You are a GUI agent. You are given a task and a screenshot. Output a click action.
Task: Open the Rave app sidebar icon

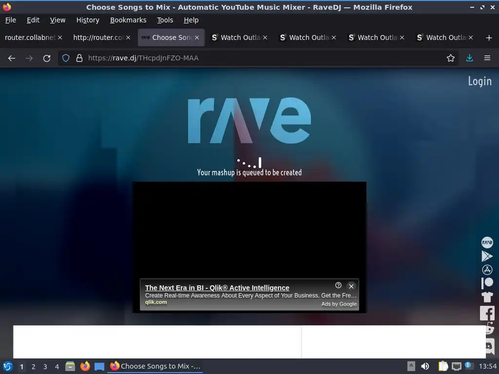click(487, 243)
